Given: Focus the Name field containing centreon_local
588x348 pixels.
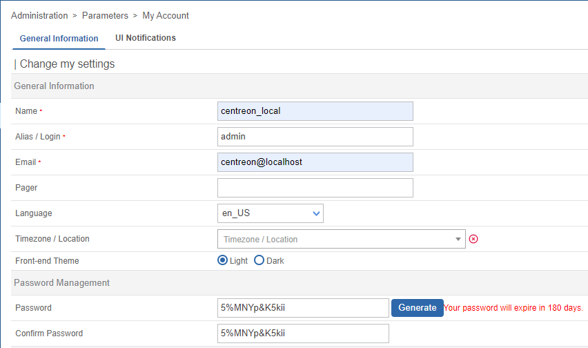Looking at the screenshot, I should click(315, 111).
